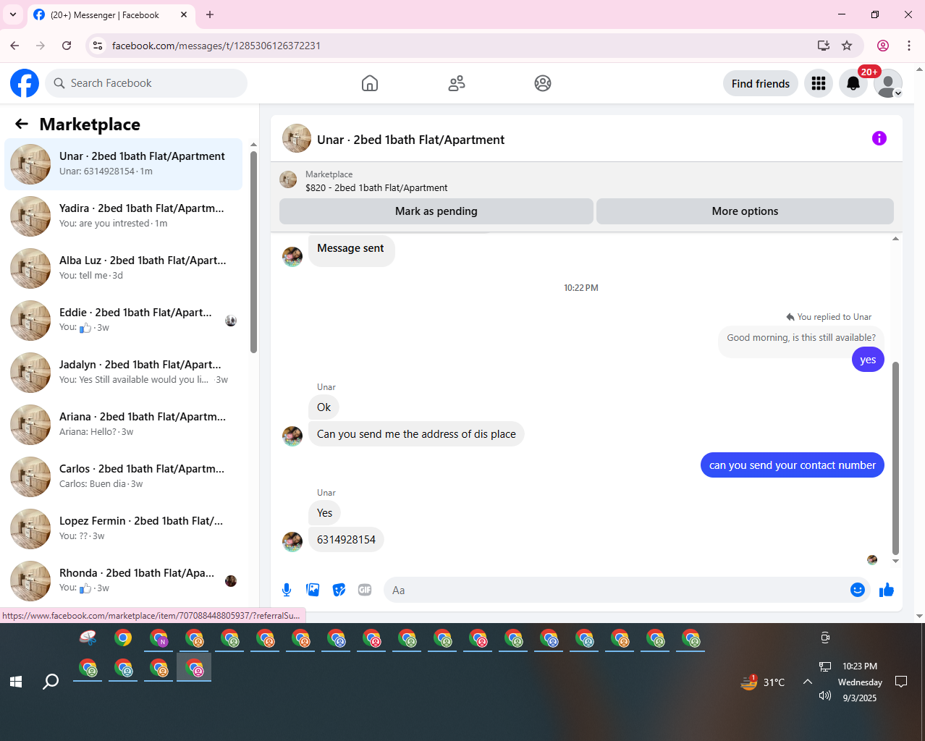
Task: Click the phone number message 6314928154
Action: [x=346, y=540]
